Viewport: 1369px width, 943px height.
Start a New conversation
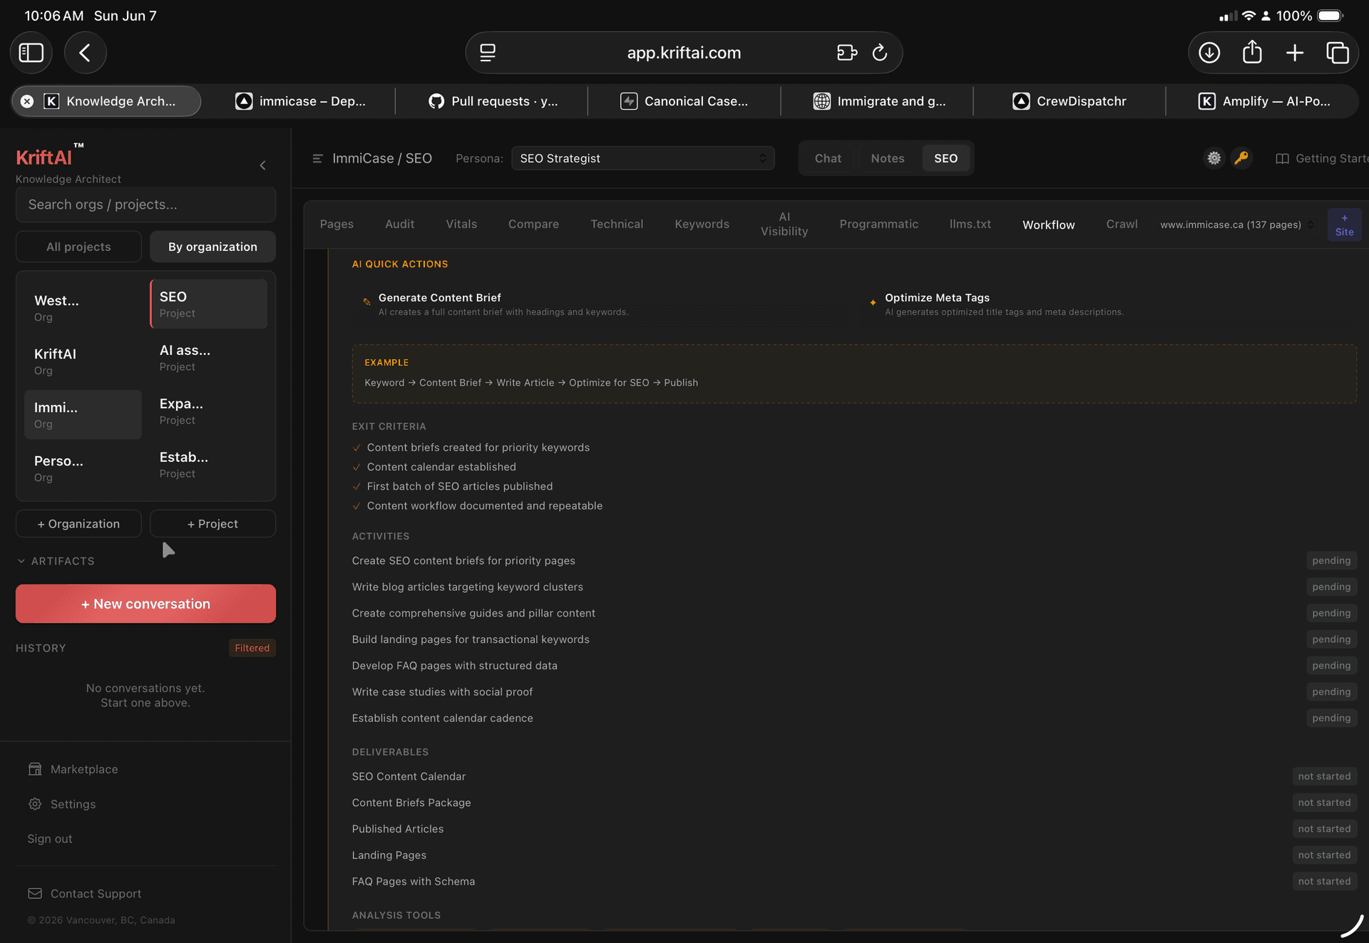coord(145,604)
